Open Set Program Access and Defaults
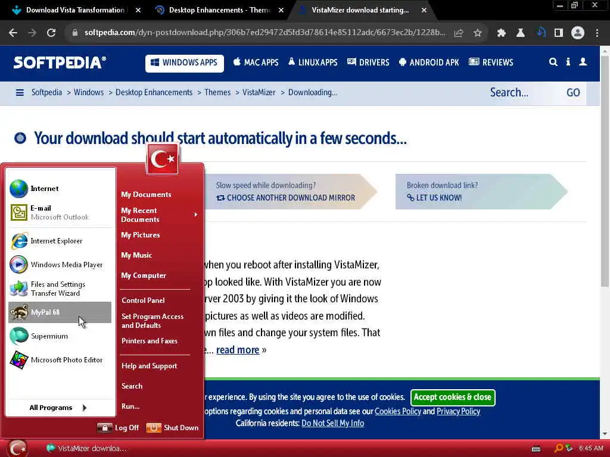Image resolution: width=610 pixels, height=457 pixels. 152,321
